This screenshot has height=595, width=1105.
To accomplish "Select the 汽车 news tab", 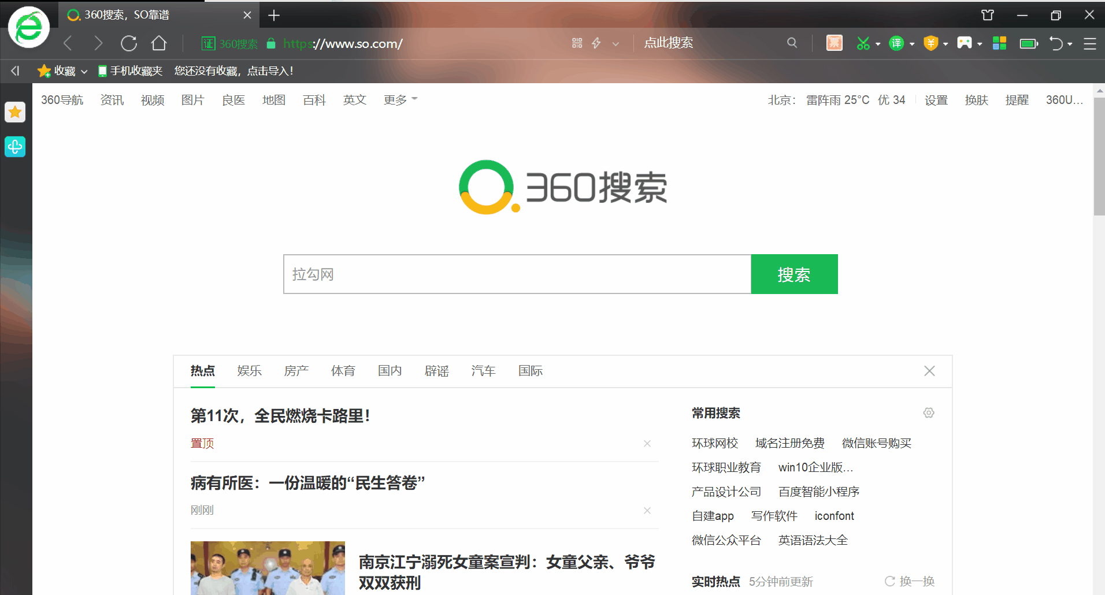I will pos(483,371).
